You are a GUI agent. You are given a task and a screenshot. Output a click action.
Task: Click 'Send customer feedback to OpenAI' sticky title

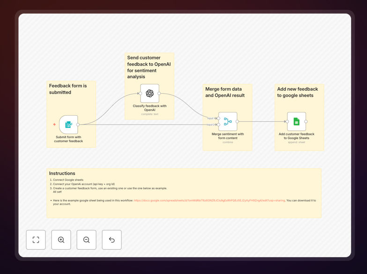(x=149, y=67)
